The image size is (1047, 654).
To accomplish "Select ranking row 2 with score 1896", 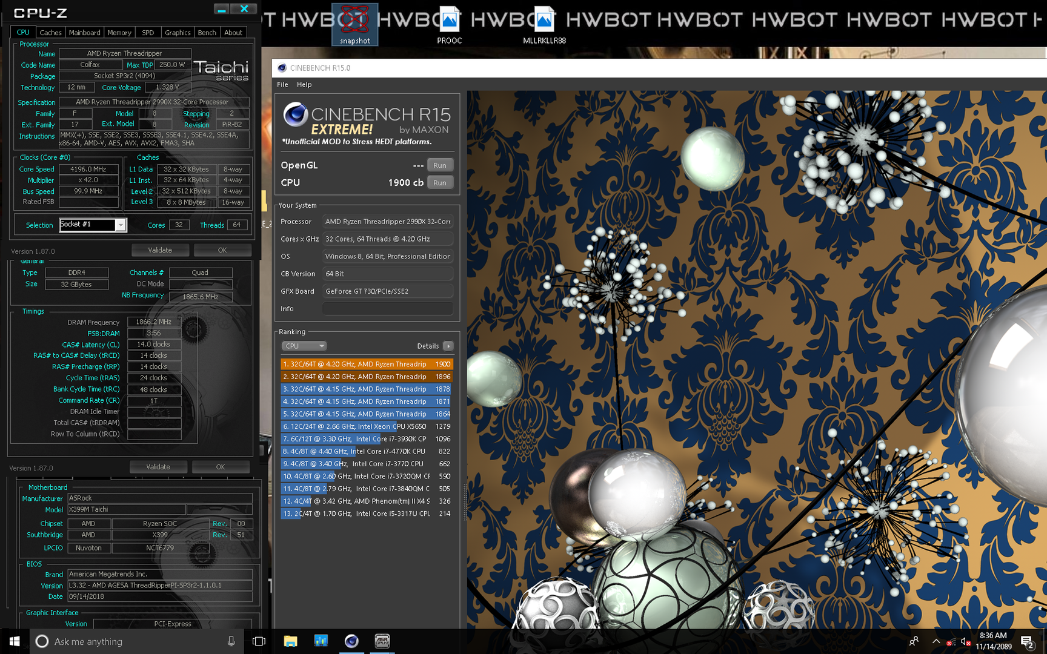I will pyautogui.click(x=367, y=377).
